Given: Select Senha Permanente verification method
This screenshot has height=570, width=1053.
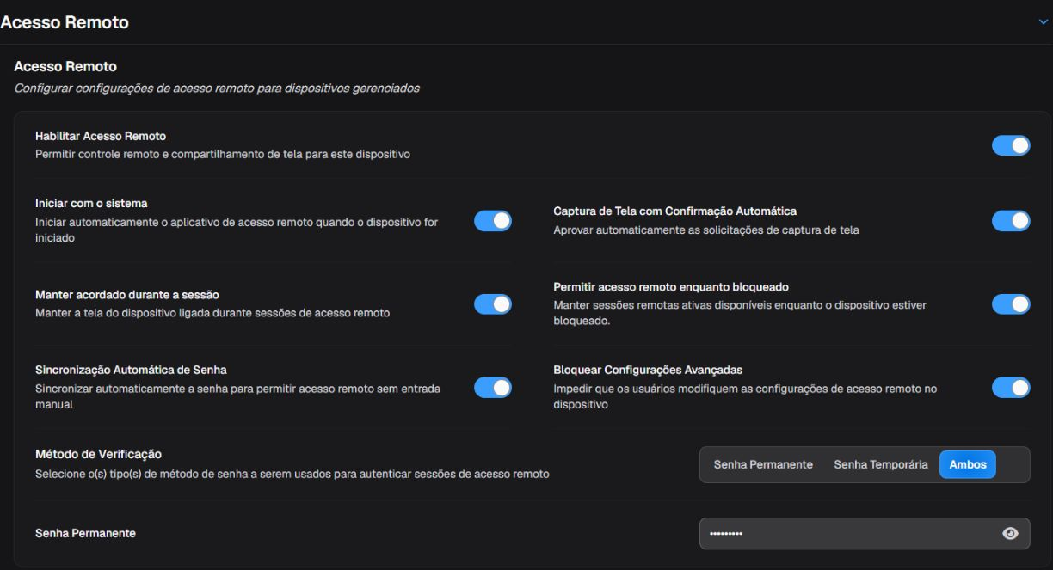Looking at the screenshot, I should click(763, 464).
